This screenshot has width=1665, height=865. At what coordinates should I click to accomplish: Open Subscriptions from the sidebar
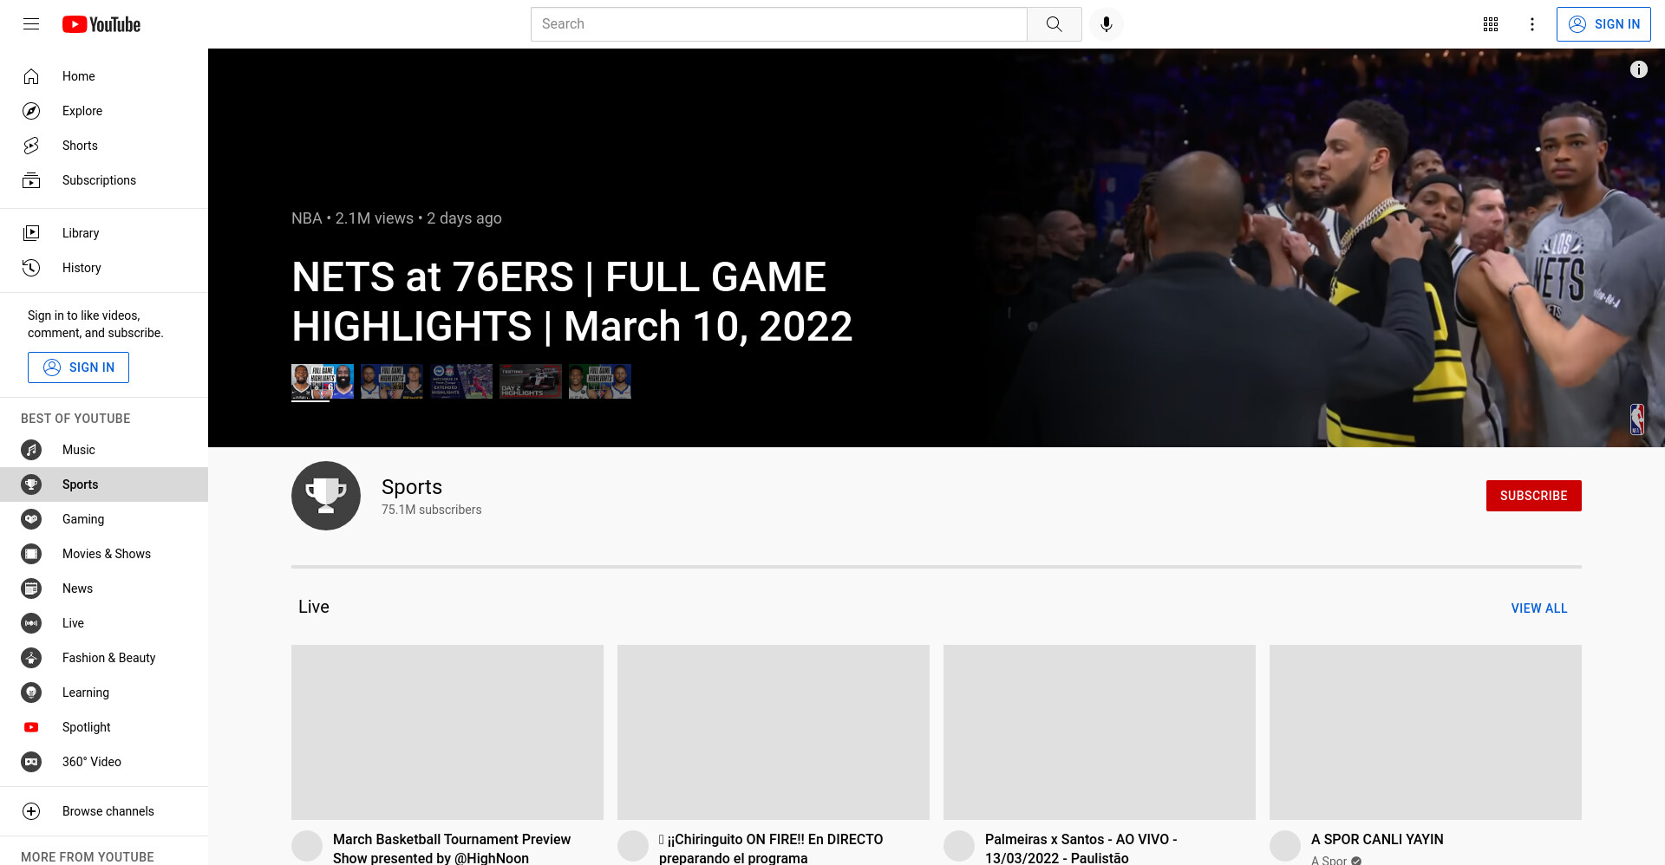[x=104, y=180]
